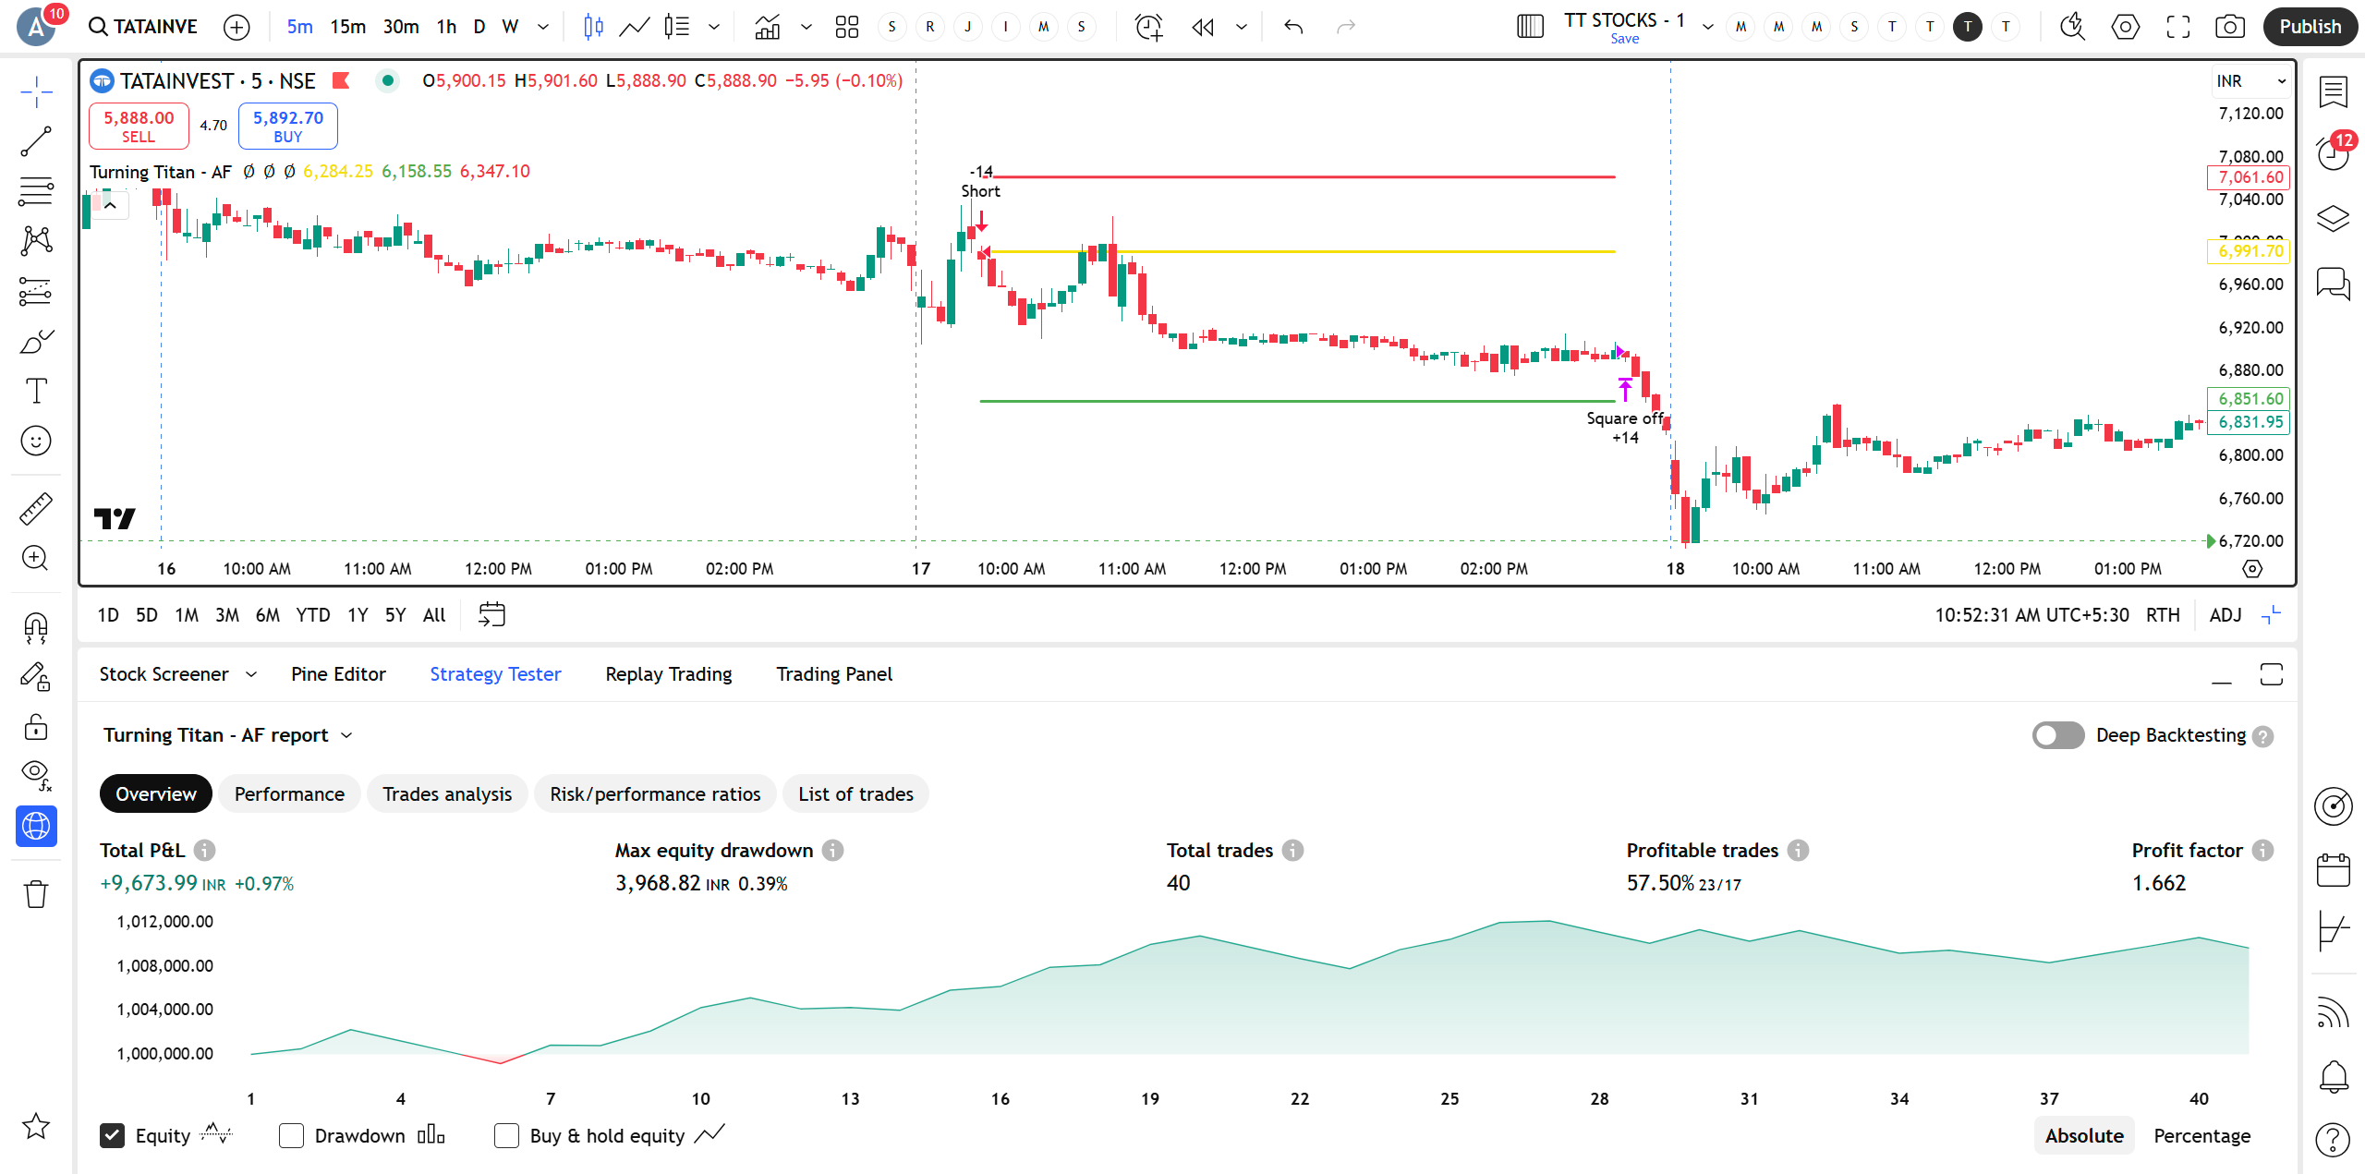Expand the TT STOCKS layout dropdown
Screen dimensions: 2365x1174
point(1707,27)
